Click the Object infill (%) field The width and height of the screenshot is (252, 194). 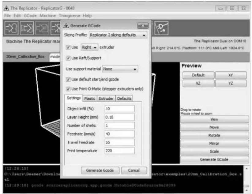(119, 109)
